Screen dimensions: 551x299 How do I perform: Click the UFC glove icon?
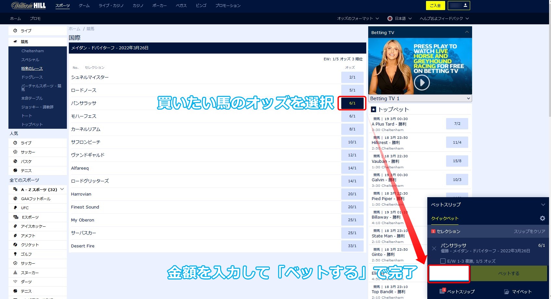tap(15, 208)
